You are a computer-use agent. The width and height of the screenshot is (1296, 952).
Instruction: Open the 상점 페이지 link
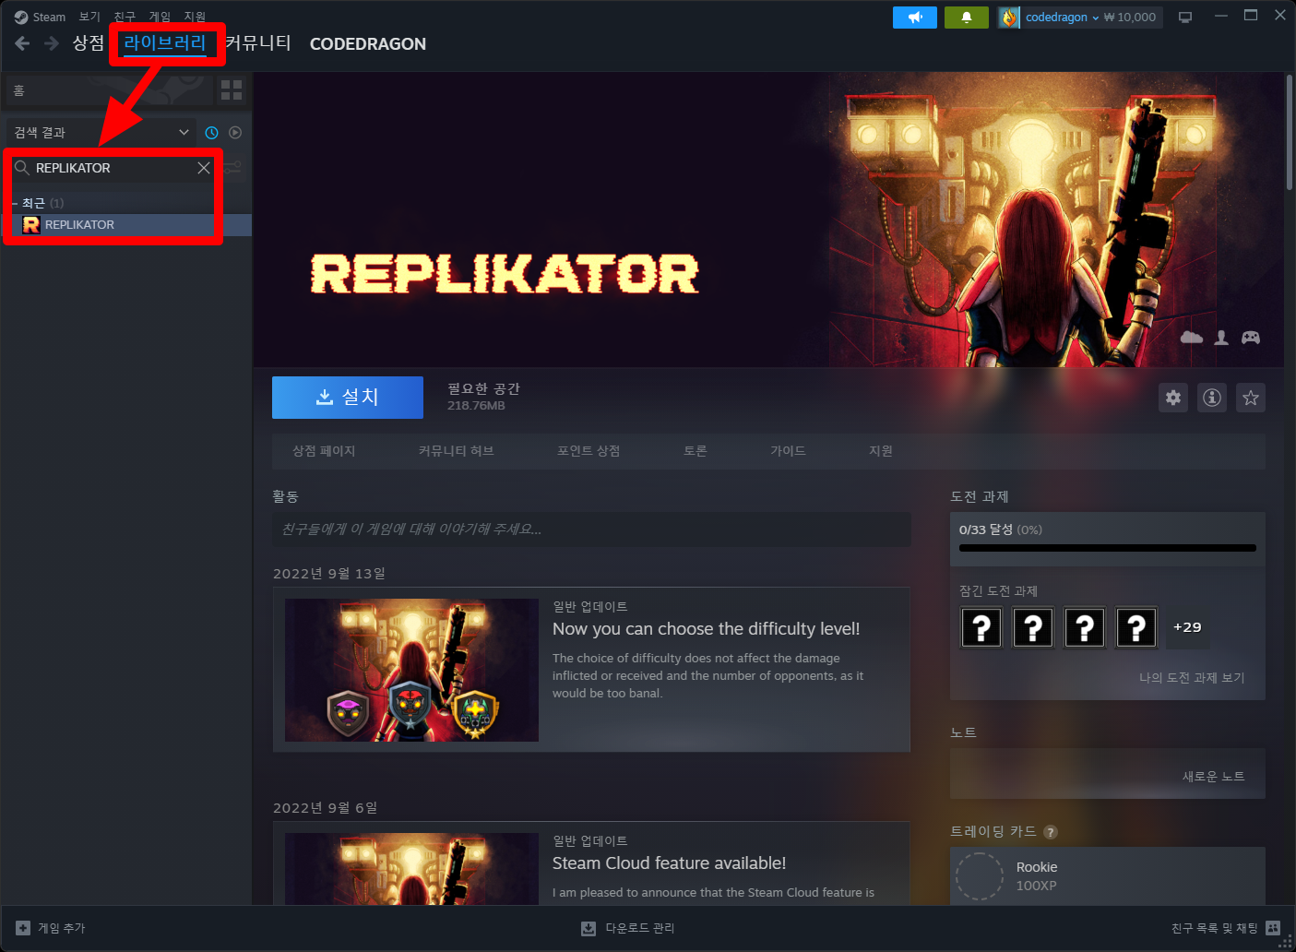[x=324, y=451]
